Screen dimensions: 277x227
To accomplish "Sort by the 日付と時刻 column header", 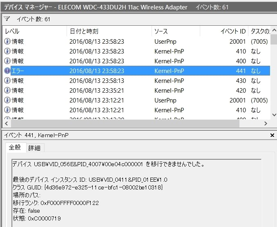I will pyautogui.click(x=109, y=31).
